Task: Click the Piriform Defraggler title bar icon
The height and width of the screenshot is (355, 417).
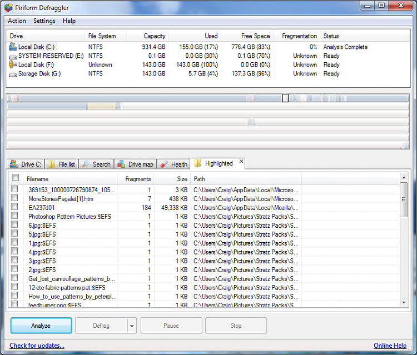Action: click(8, 7)
